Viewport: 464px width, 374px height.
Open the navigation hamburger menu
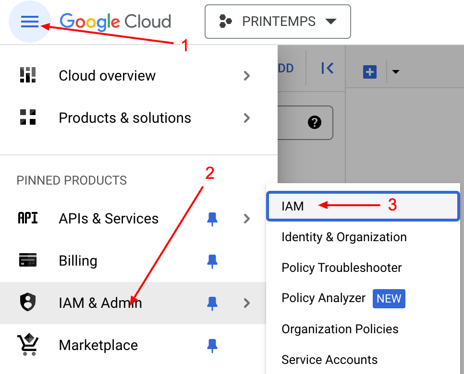click(30, 22)
